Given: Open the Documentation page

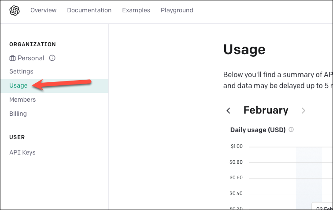Looking at the screenshot, I should click(x=89, y=10).
